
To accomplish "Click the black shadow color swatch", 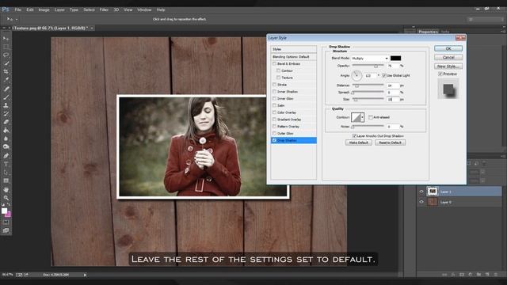I will tap(396, 58).
